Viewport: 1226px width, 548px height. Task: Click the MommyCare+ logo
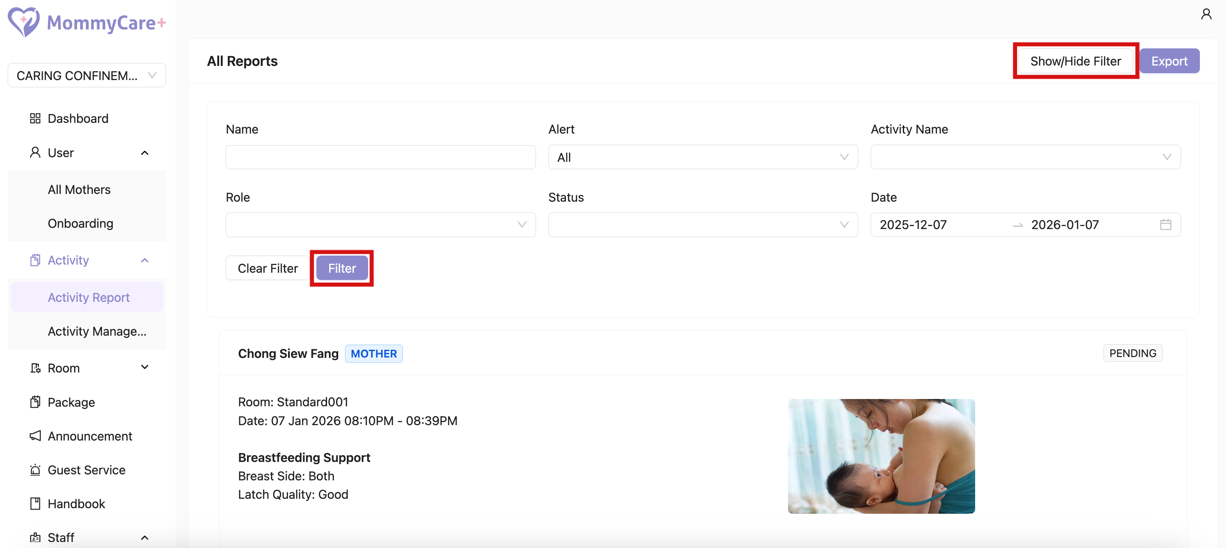click(x=86, y=22)
